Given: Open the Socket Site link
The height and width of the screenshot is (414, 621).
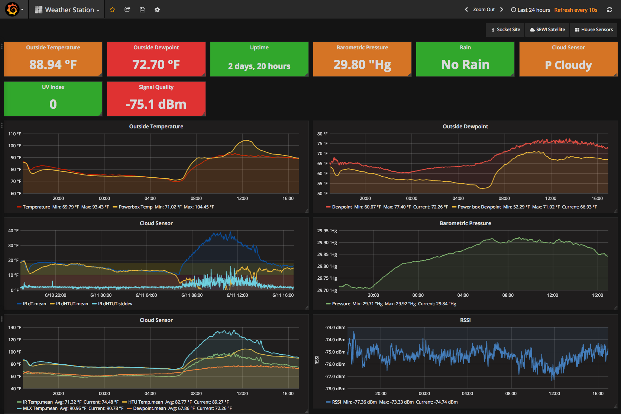Looking at the screenshot, I should coord(505,30).
